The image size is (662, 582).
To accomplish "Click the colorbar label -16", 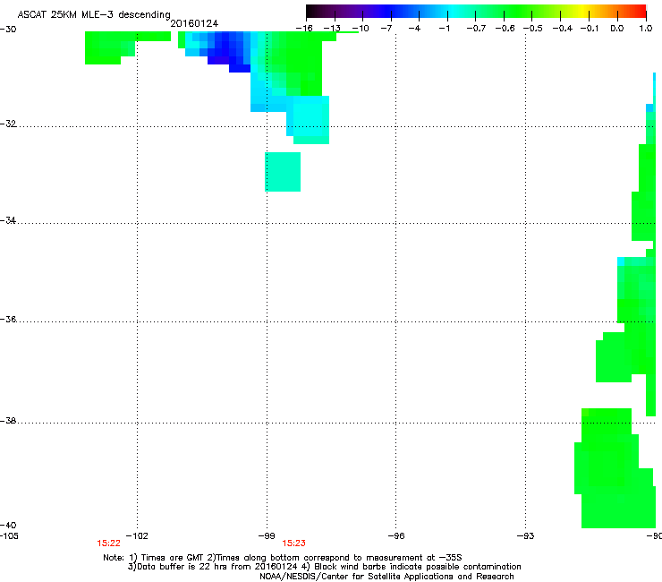I will [304, 29].
